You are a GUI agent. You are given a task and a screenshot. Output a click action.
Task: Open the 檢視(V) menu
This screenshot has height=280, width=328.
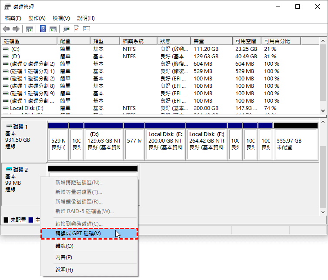pyautogui.click(x=61, y=18)
